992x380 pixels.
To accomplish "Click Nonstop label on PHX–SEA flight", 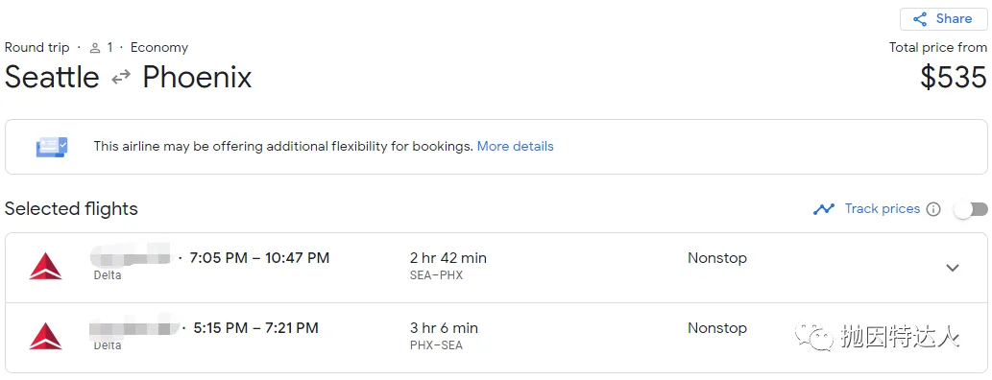I will pos(717,328).
